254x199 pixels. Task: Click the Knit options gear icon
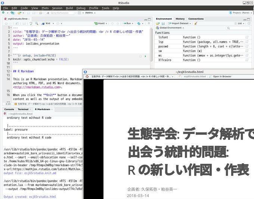tap(58, 23)
